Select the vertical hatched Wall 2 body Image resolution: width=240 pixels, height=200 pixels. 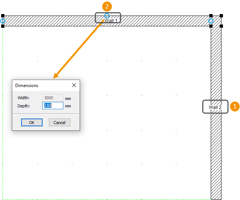click(x=216, y=156)
